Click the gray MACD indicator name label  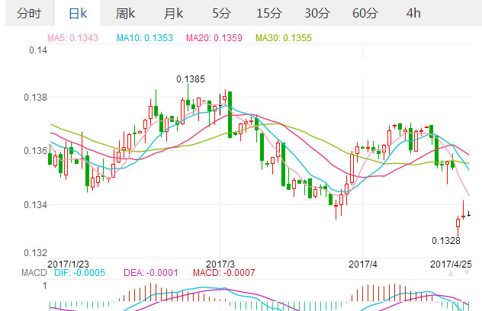pos(34,273)
